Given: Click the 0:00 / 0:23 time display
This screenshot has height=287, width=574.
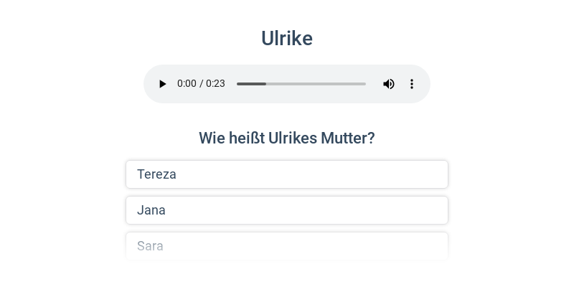Looking at the screenshot, I should tap(201, 84).
